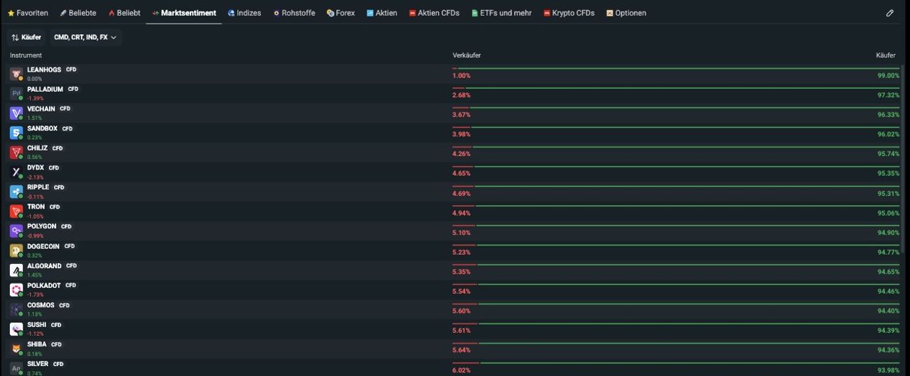Click the VECHAIN instrument name
This screenshot has width=910, height=376.
(41, 109)
